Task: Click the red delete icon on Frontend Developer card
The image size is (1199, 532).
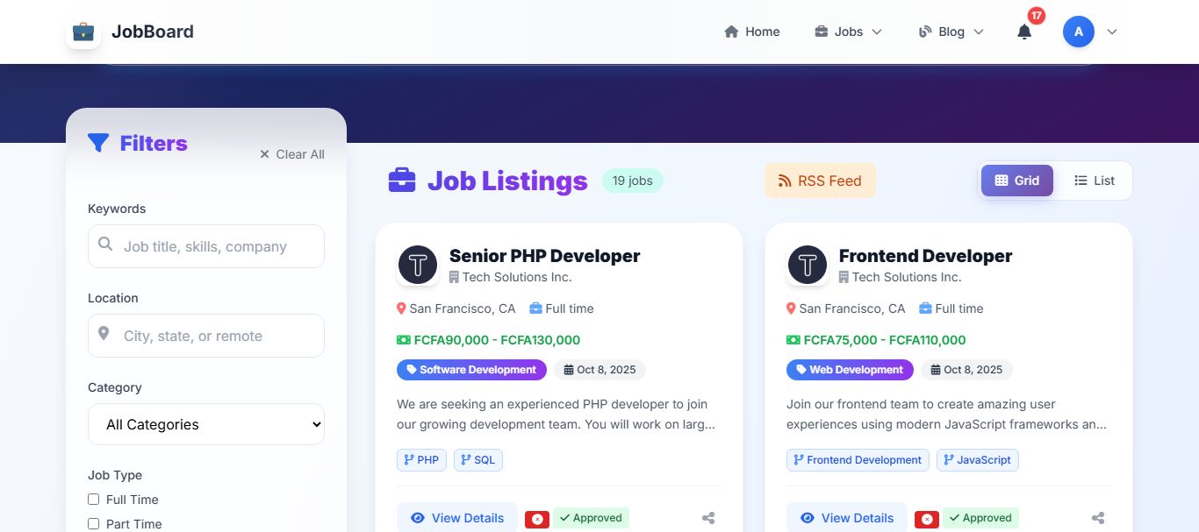Action: pos(927,519)
